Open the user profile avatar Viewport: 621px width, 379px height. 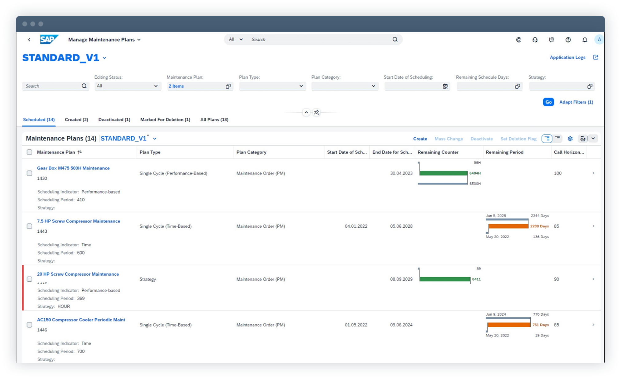pos(599,40)
